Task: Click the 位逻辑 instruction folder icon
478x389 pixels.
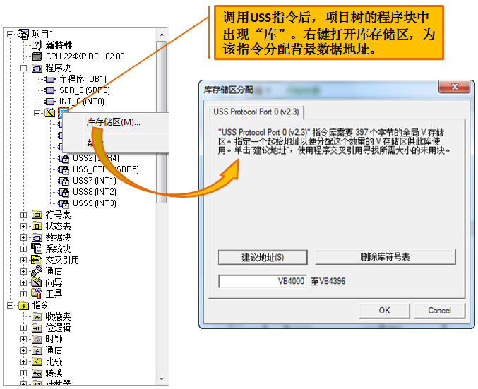Action: tap(37, 328)
